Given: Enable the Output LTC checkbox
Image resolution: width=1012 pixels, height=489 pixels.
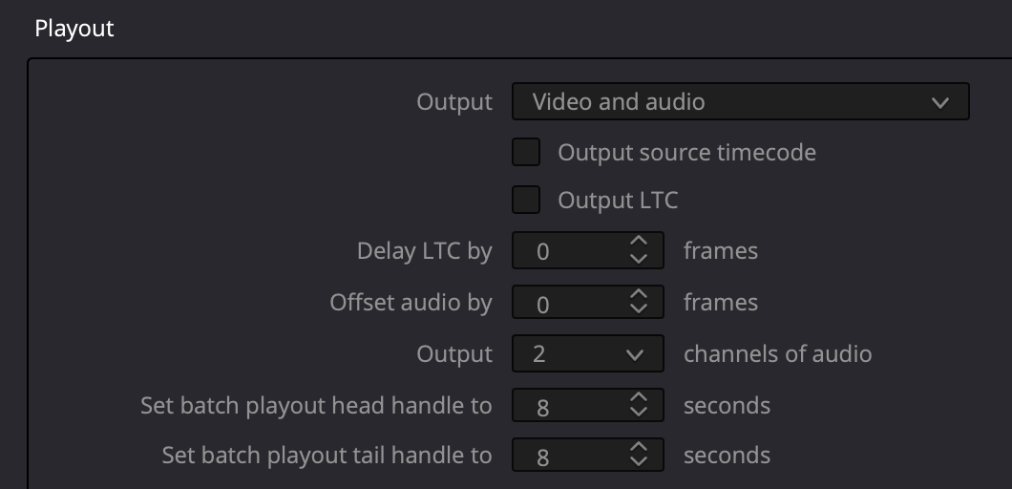Looking at the screenshot, I should [x=526, y=200].
